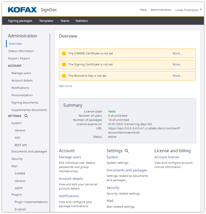Open the Signing packages tab
The width and height of the screenshot is (206, 214).
(20, 21)
